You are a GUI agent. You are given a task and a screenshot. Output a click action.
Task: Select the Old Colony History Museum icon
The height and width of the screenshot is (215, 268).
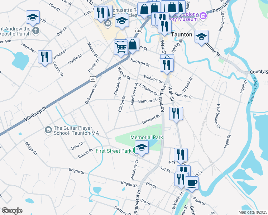click(x=204, y=16)
